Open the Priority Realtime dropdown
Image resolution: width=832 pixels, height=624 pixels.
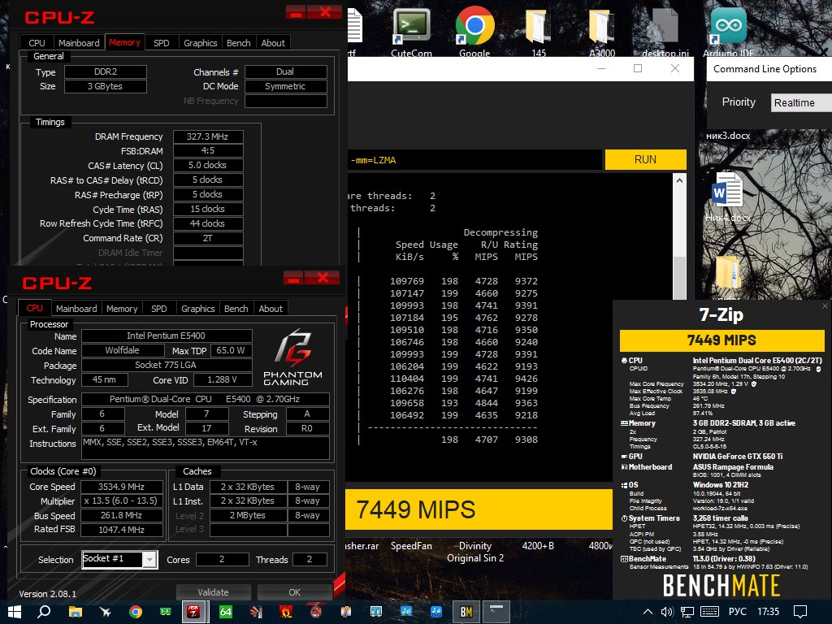(x=801, y=102)
